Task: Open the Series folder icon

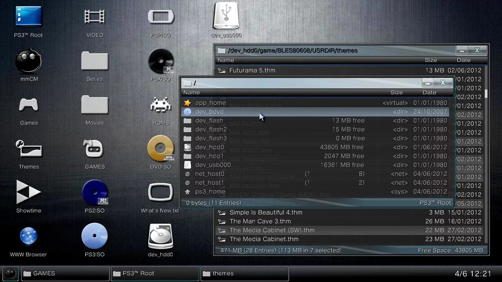Action: click(x=95, y=61)
